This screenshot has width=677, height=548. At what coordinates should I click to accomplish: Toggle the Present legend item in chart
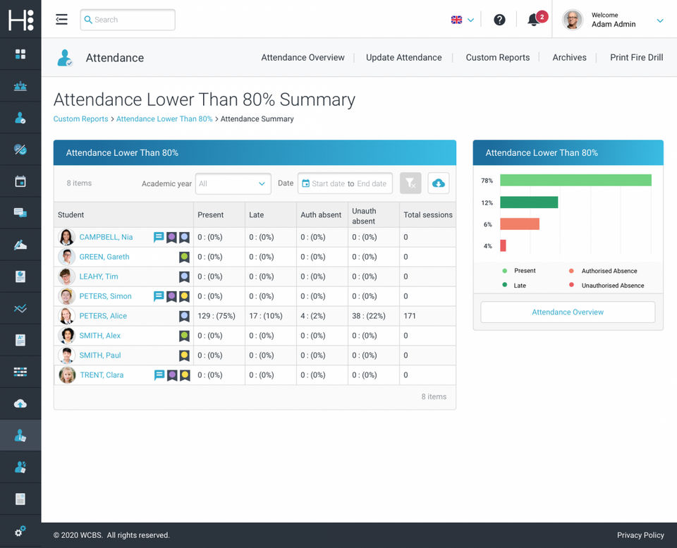(520, 271)
